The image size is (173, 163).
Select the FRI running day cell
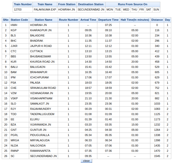pos(142,10)
